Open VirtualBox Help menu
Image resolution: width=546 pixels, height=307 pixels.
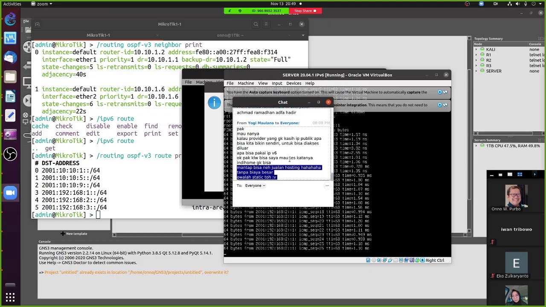(310, 83)
